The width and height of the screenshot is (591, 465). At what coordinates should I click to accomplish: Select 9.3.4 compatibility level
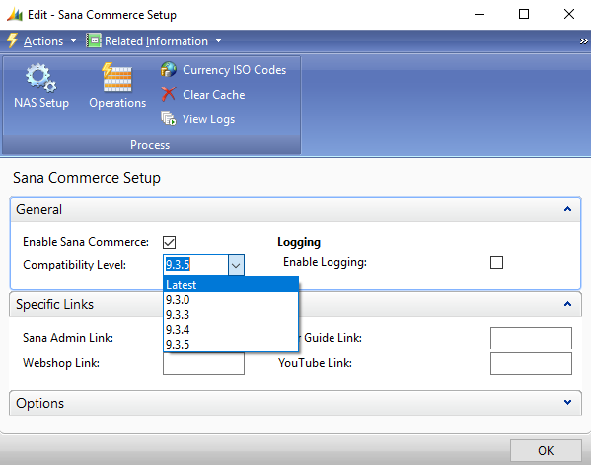231,329
